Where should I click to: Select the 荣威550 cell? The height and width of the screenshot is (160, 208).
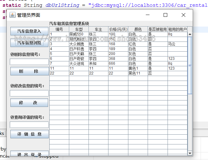[79, 34]
